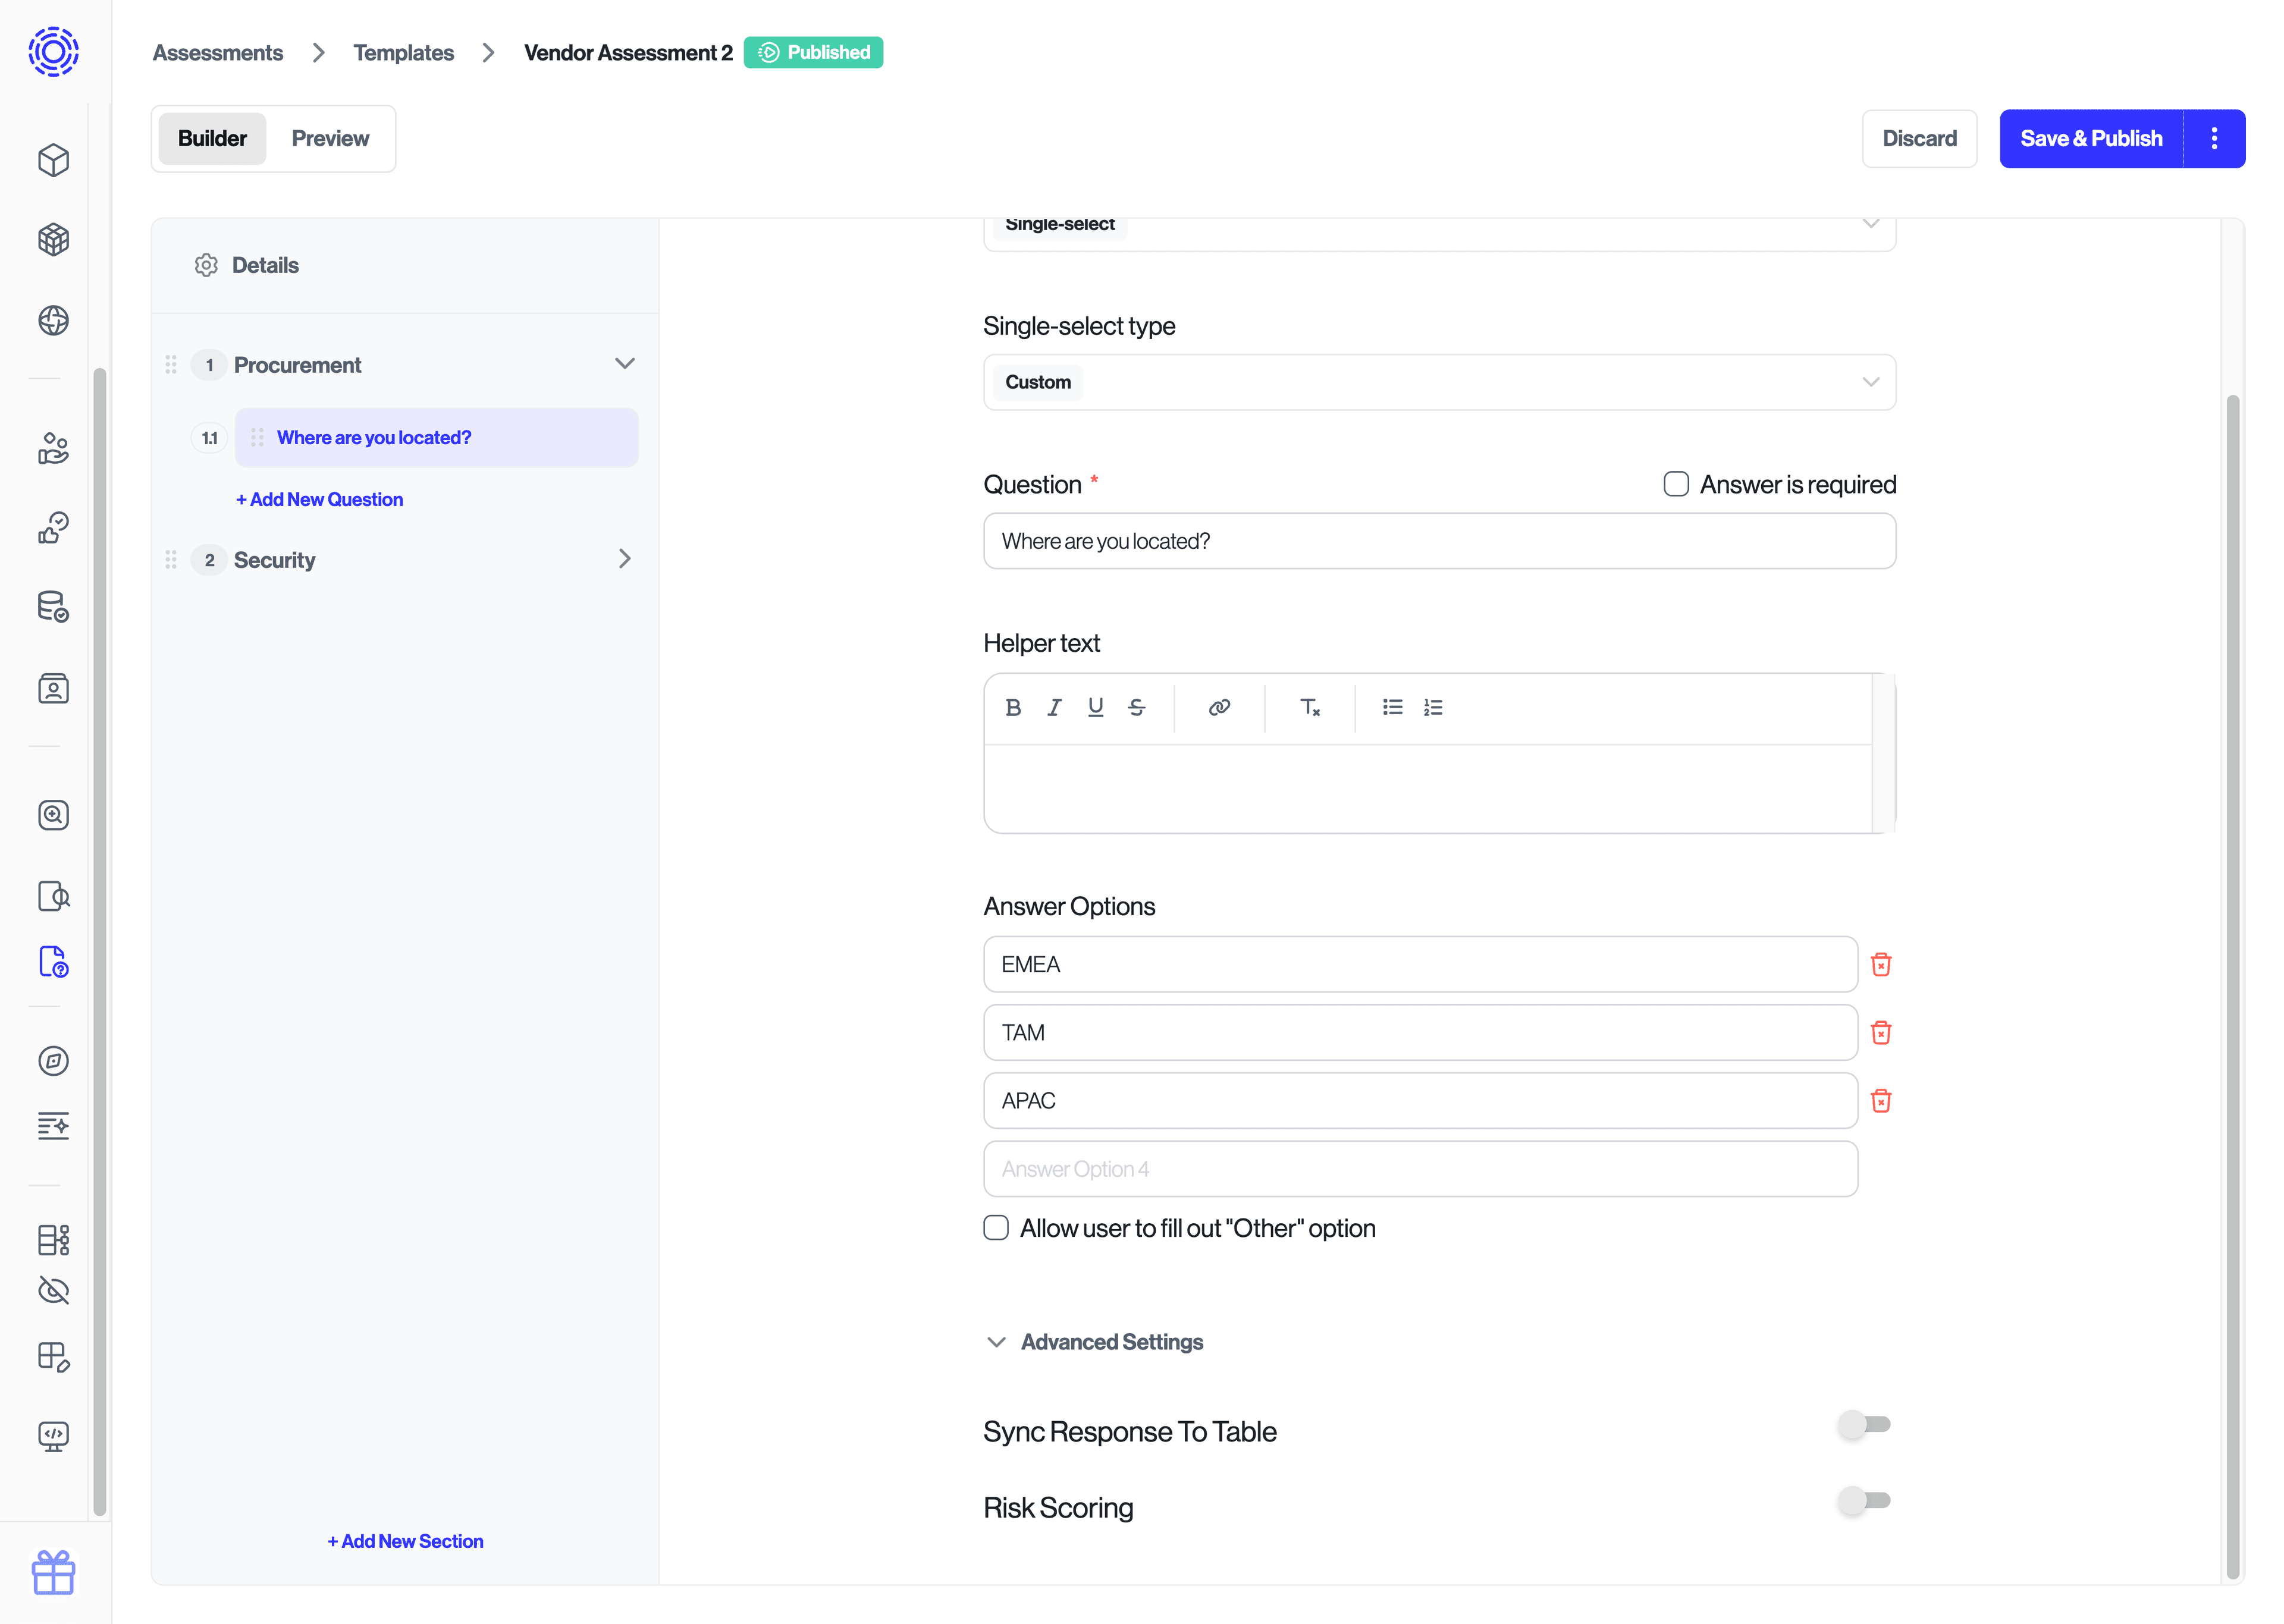Check Allow user to fill out Other option
The image size is (2284, 1624).
pyautogui.click(x=996, y=1227)
